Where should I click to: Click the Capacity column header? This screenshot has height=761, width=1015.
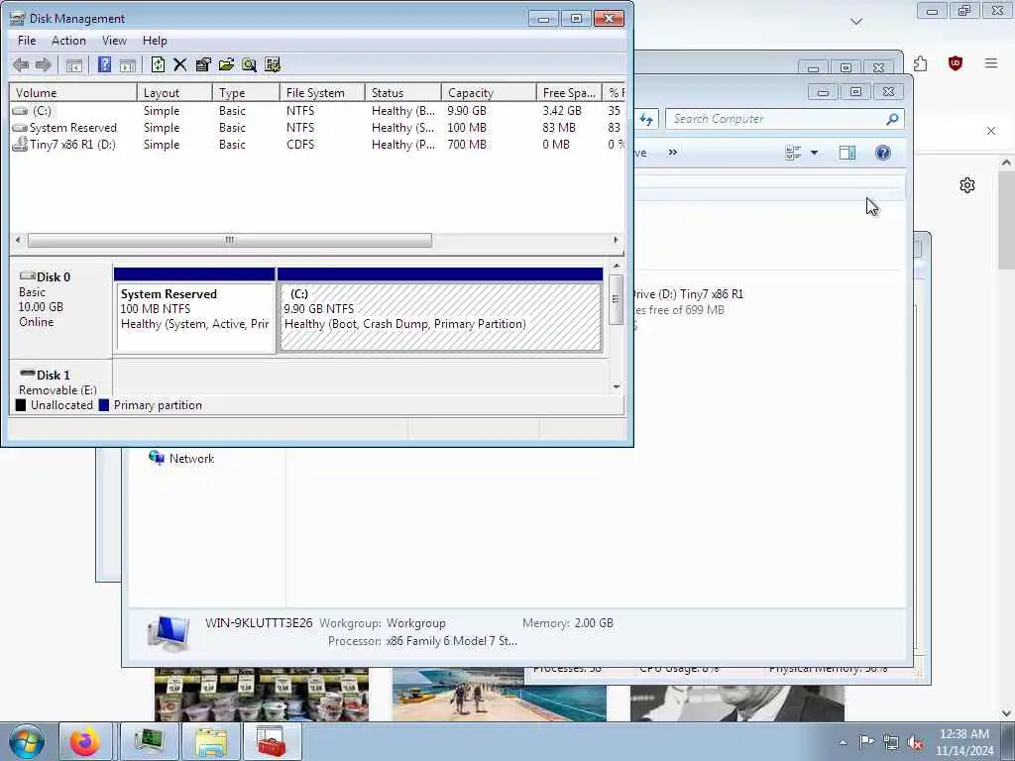pyautogui.click(x=489, y=92)
